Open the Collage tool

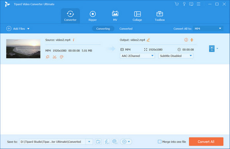137,16
